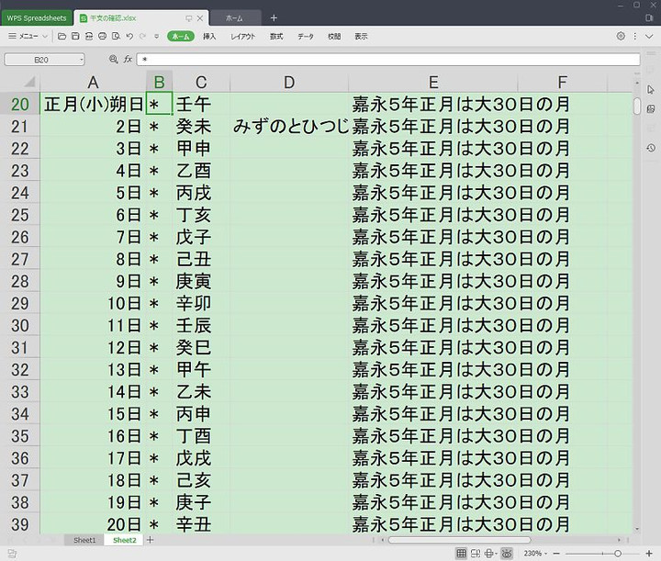This screenshot has height=561, width=661.
Task: Open the 挿入 ribbon tab
Action: (x=209, y=36)
